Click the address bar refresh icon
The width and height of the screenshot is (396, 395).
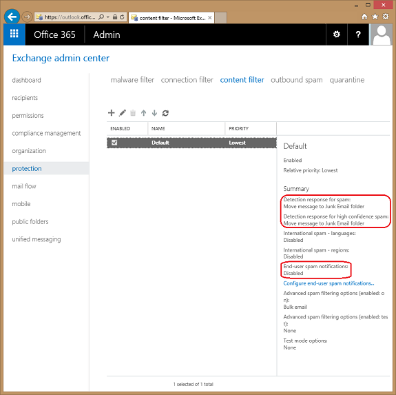click(122, 17)
